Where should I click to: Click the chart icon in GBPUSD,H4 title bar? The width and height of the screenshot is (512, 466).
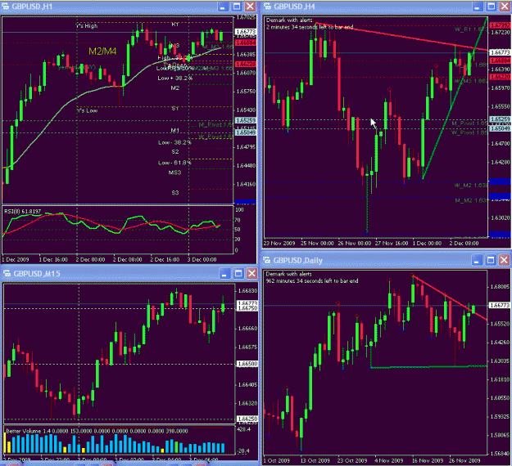pos(267,7)
